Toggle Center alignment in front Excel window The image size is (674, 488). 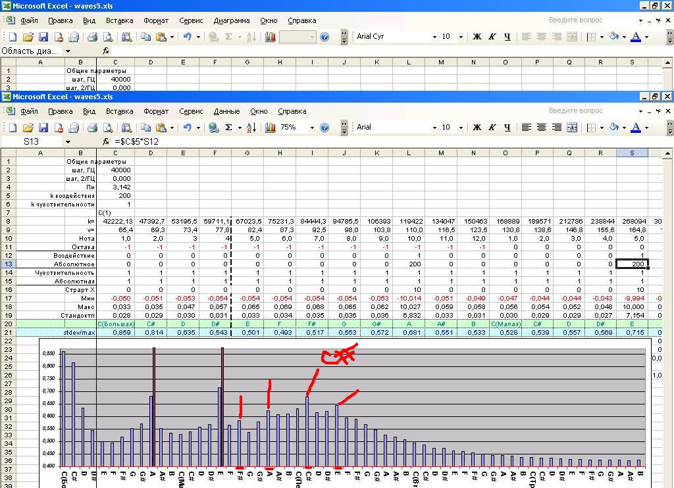(x=542, y=127)
